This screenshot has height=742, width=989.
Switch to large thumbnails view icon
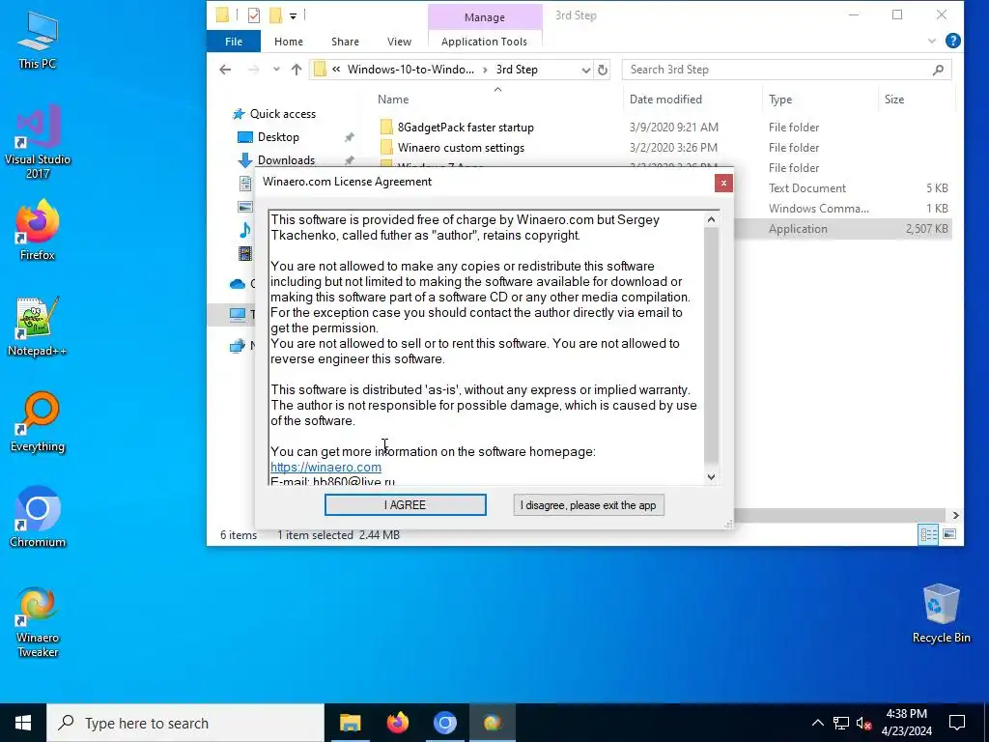click(x=949, y=534)
